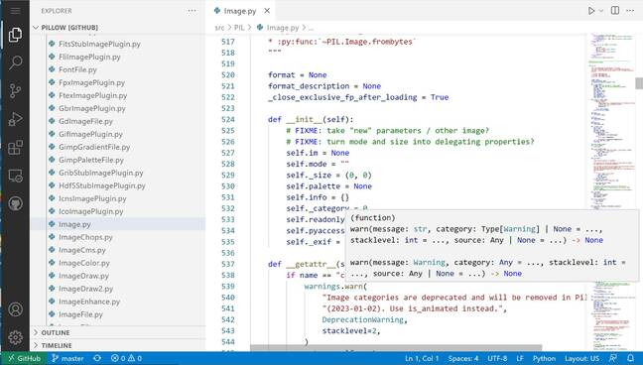Viewport: 643px width, 365px height.
Task: Open the Source Control view
Action: (x=15, y=90)
